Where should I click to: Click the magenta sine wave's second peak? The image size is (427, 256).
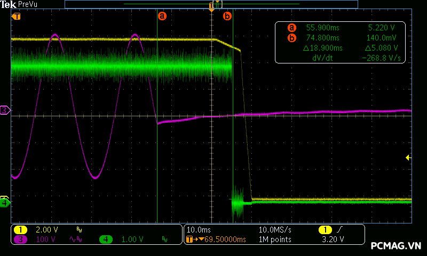point(136,35)
